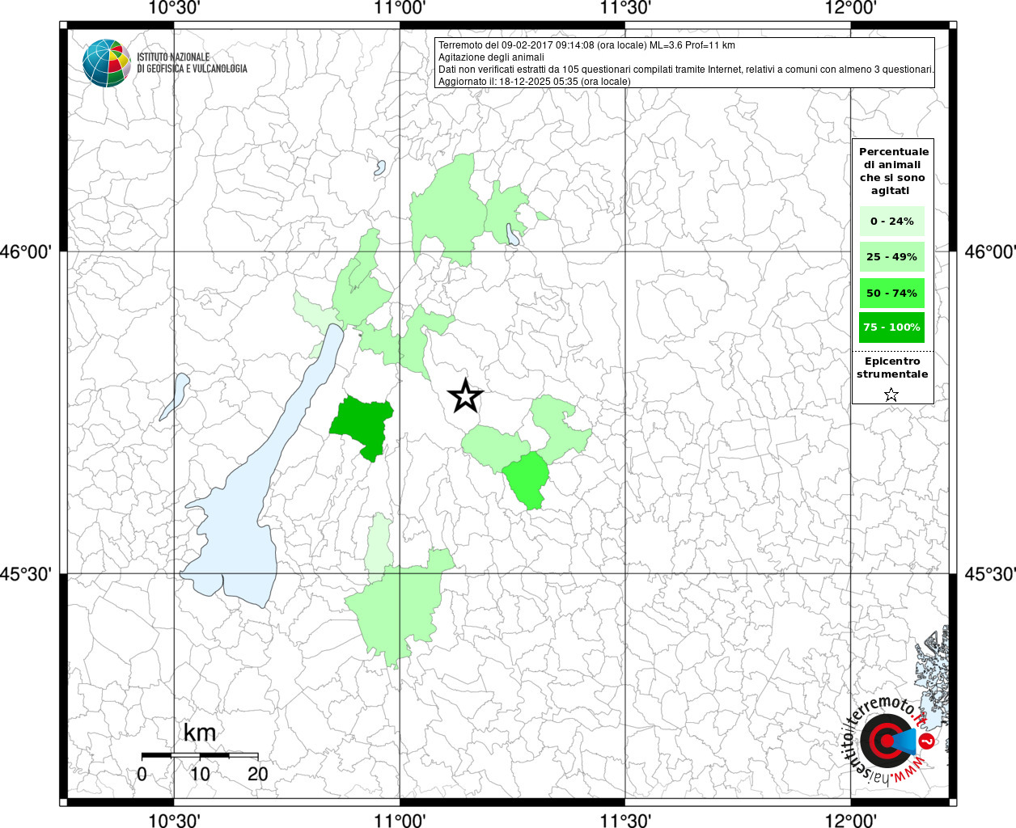The height and width of the screenshot is (828, 1016).
Task: Click the top 11°30' longitude label
Action: (624, 9)
